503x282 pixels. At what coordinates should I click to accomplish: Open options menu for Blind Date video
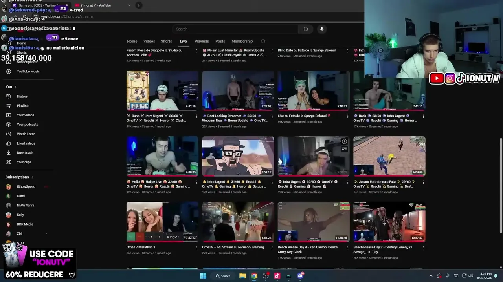tap(347, 51)
